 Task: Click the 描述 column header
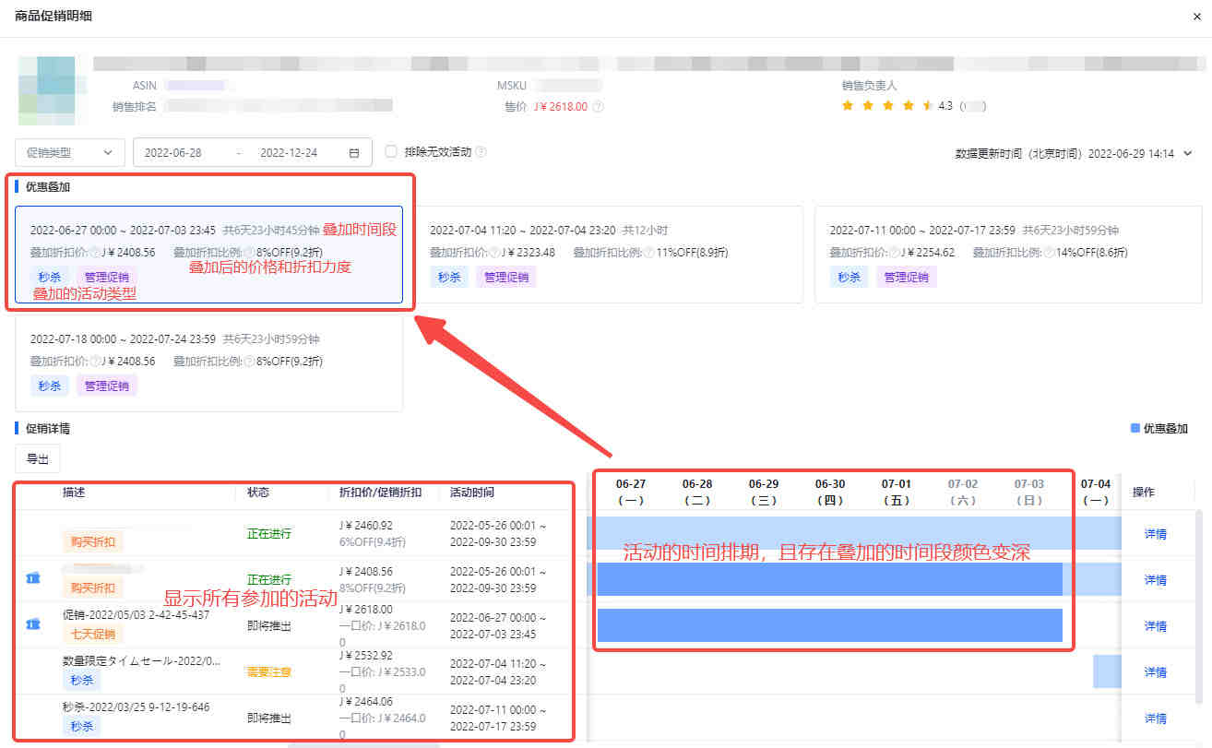(75, 493)
